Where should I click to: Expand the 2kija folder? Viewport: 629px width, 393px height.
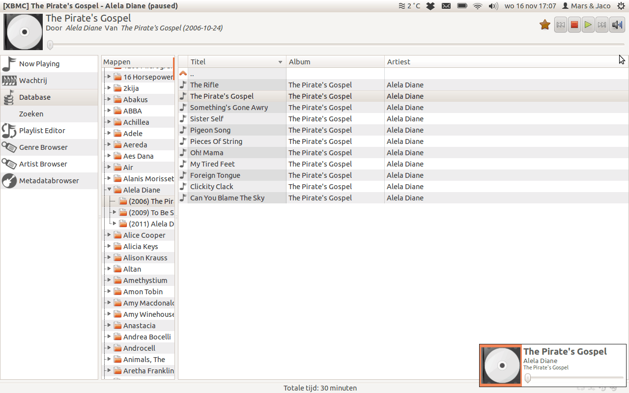109,88
